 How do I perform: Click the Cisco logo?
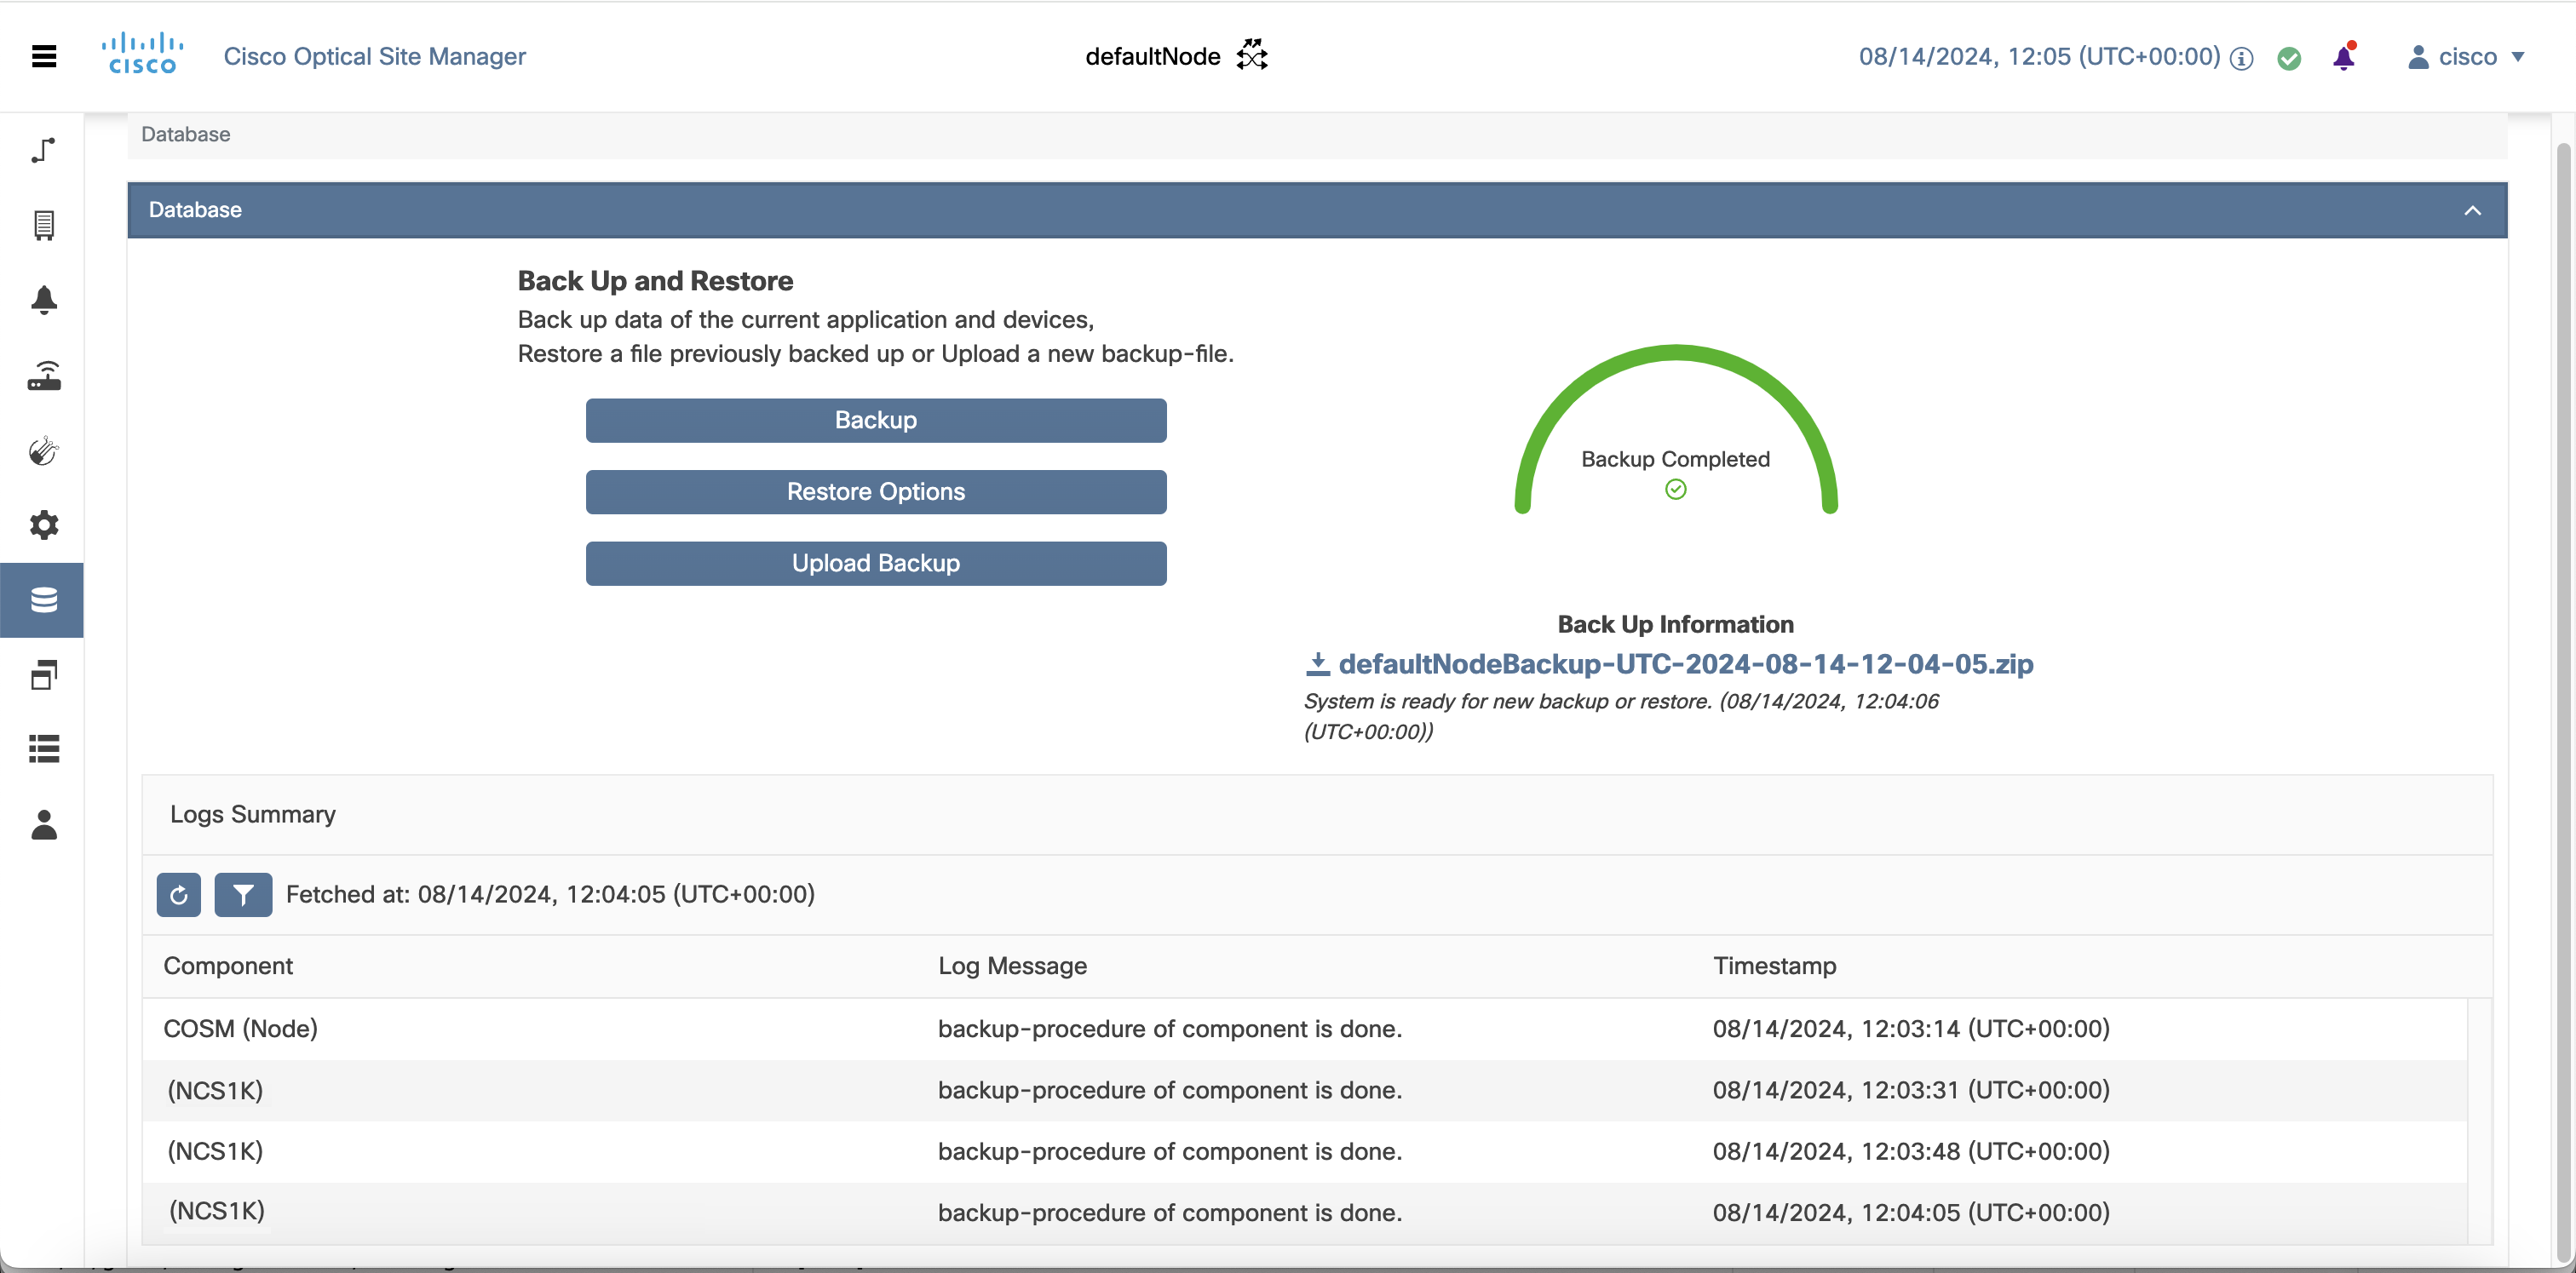tap(142, 54)
